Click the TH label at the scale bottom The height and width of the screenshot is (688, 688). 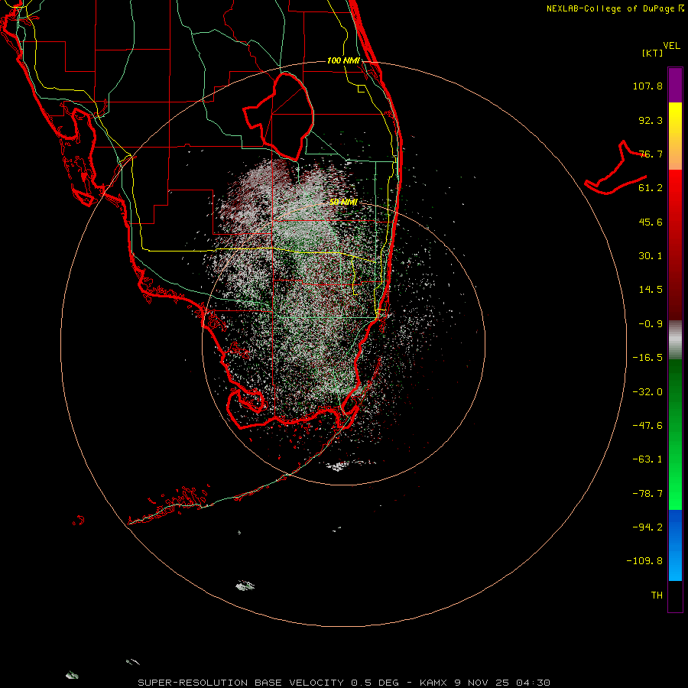pos(657,596)
